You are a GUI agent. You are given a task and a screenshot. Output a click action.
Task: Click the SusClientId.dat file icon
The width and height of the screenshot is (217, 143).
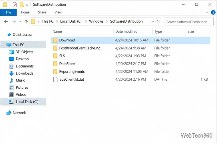tap(55, 80)
